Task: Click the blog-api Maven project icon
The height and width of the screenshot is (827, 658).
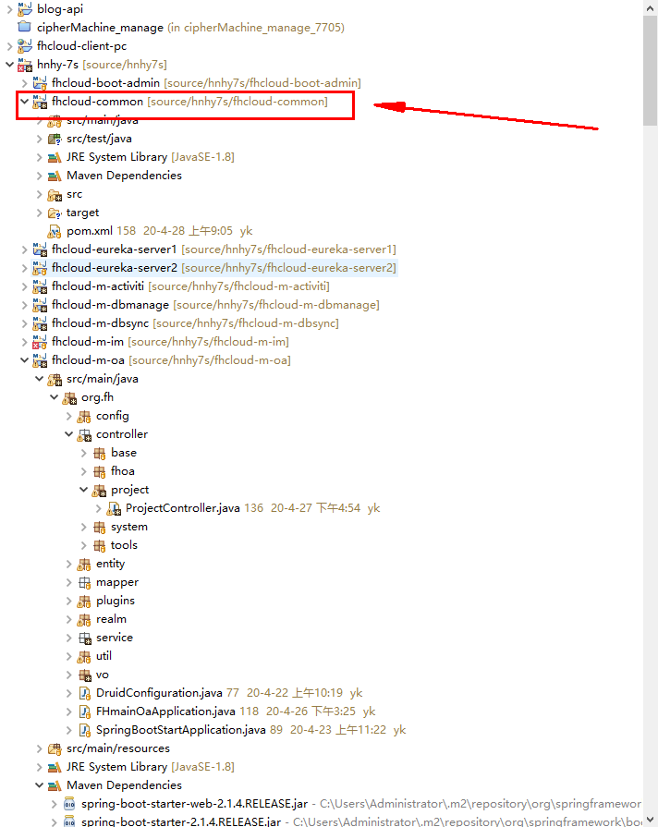Action: (25, 9)
